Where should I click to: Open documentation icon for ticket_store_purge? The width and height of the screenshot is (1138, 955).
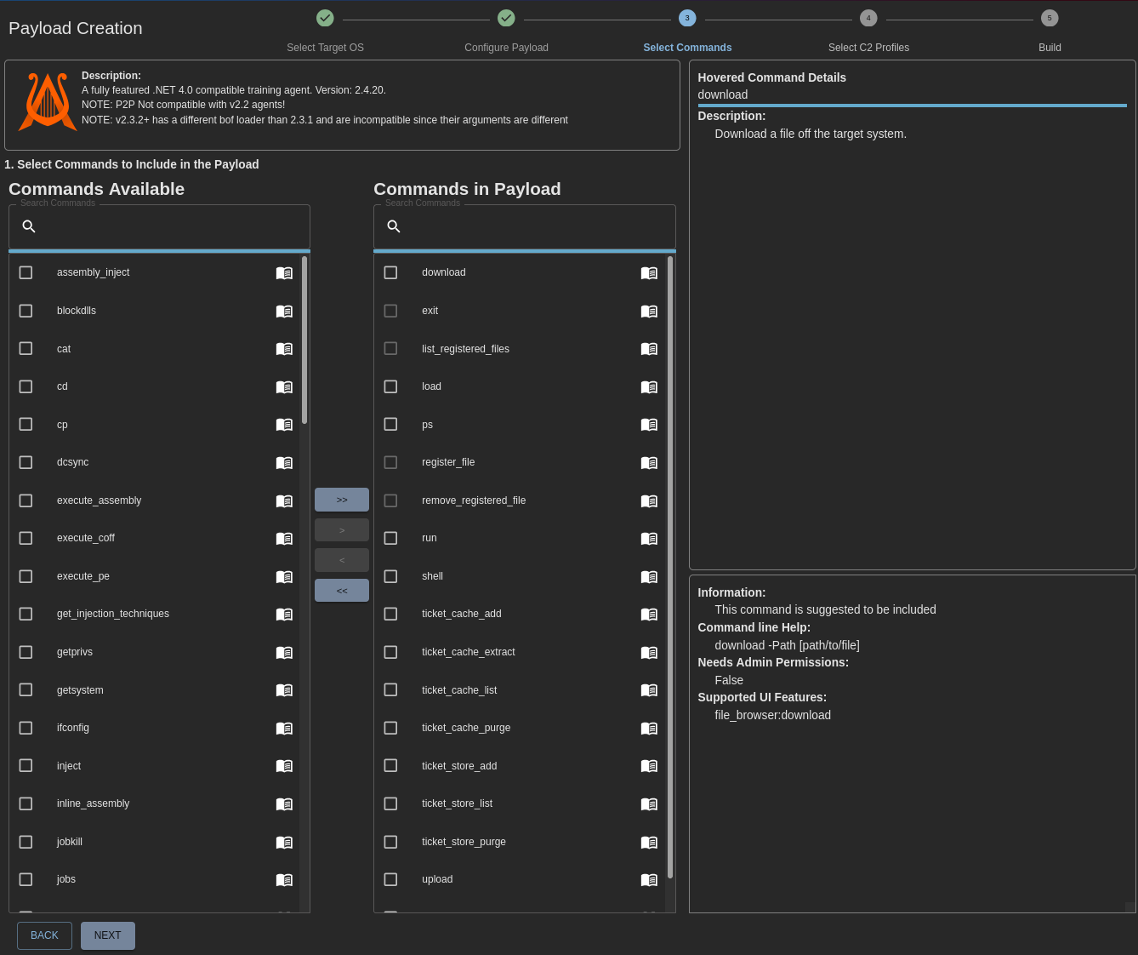coord(649,843)
